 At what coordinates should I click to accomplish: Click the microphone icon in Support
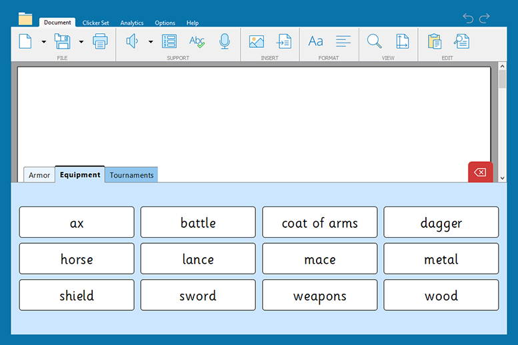tap(225, 42)
